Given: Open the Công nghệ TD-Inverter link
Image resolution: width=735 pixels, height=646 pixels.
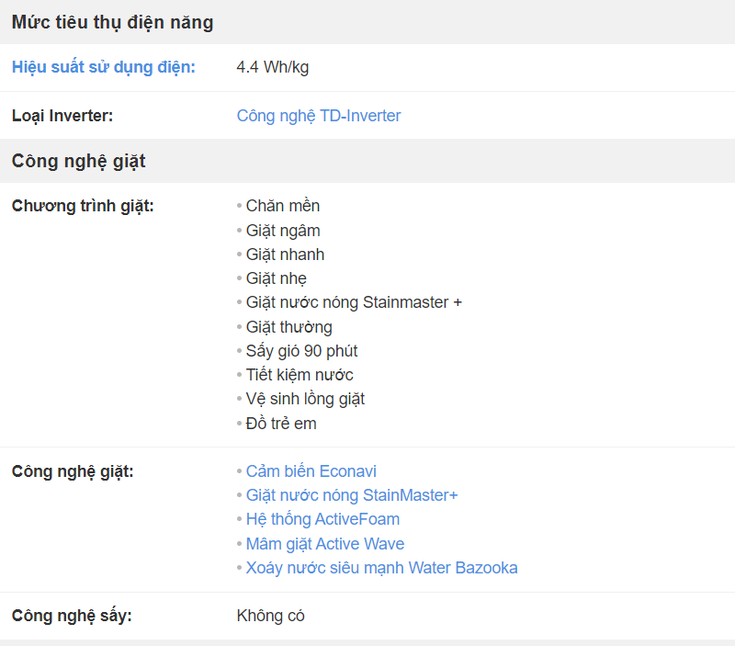Looking at the screenshot, I should coord(319,116).
